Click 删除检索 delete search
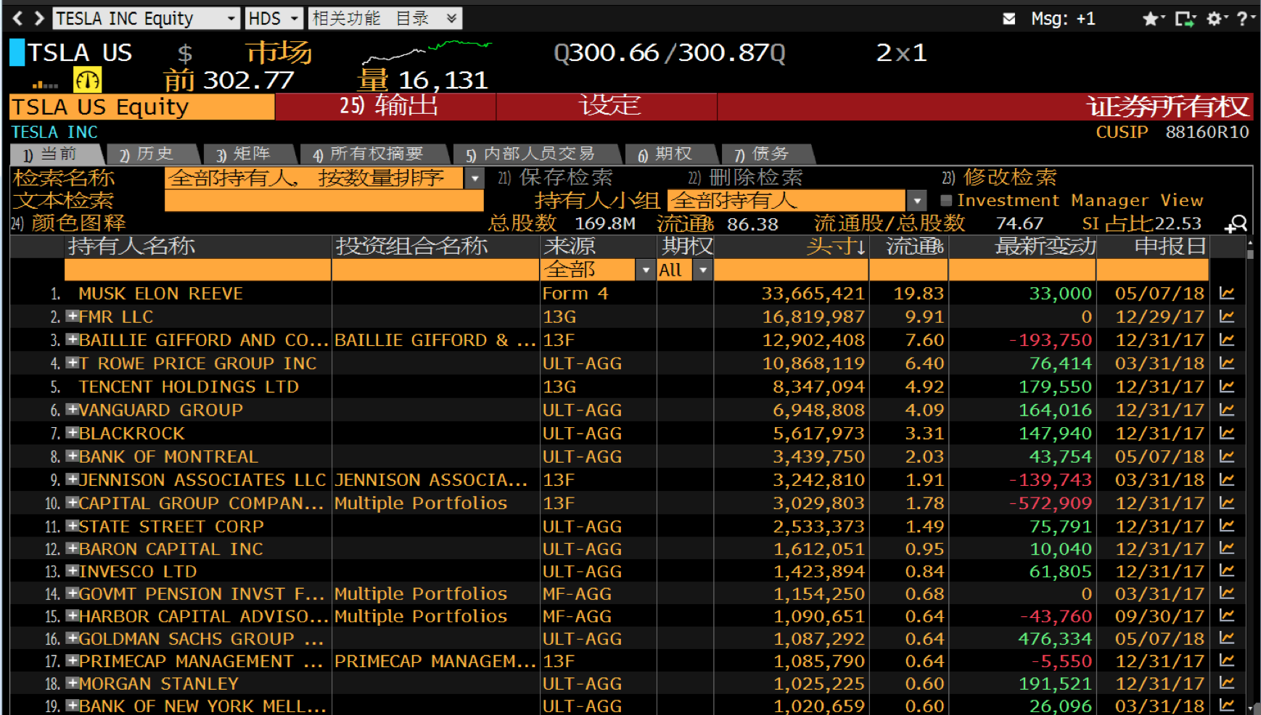Viewport: 1261px width, 715px height. tap(745, 178)
